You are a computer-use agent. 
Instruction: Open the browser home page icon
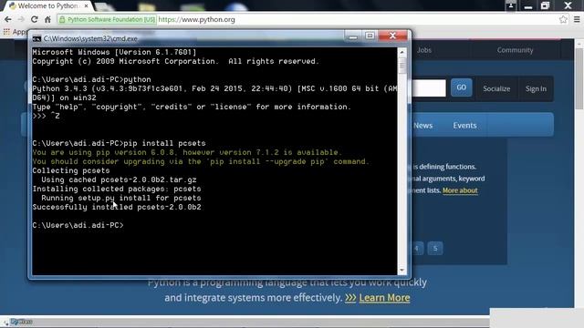tap(47, 19)
